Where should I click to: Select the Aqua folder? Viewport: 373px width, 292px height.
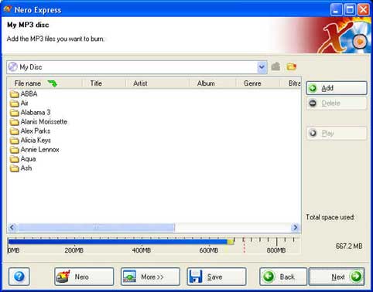(22, 159)
